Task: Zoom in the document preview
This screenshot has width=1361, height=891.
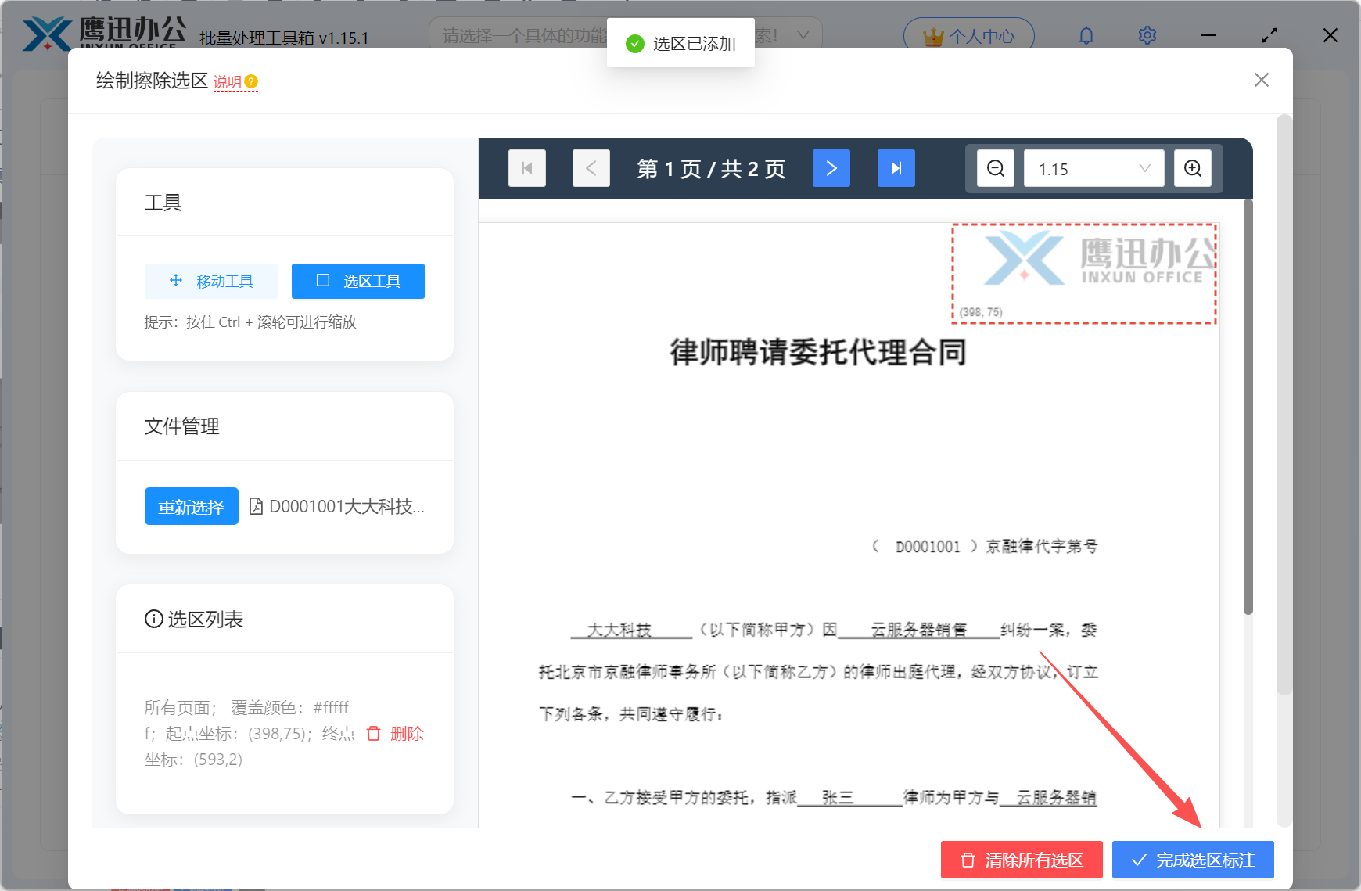Action: (x=1193, y=168)
